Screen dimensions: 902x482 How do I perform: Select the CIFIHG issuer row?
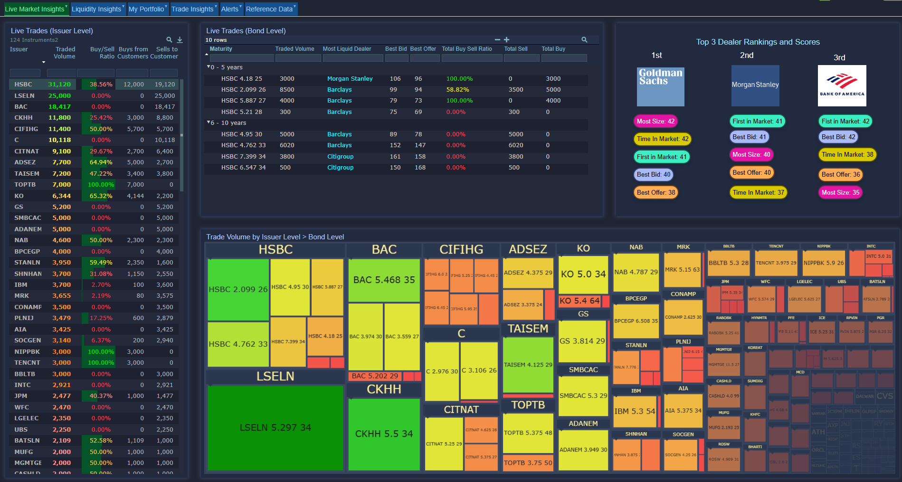94,129
